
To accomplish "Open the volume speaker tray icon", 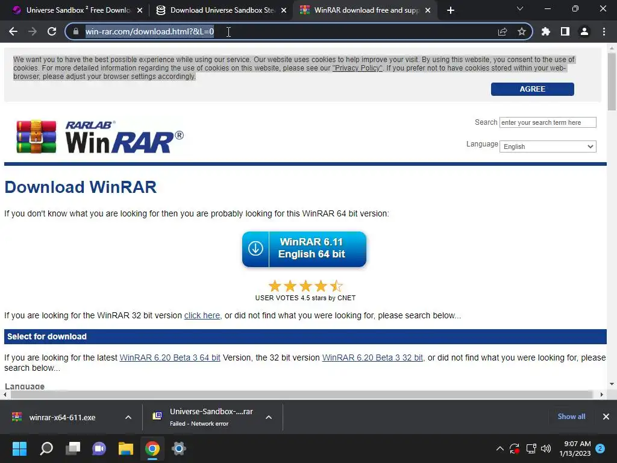I will [546, 449].
